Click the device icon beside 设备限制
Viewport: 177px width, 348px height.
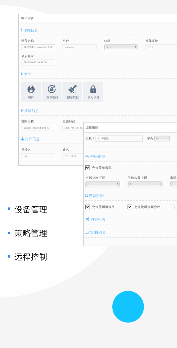pyautogui.click(x=87, y=196)
